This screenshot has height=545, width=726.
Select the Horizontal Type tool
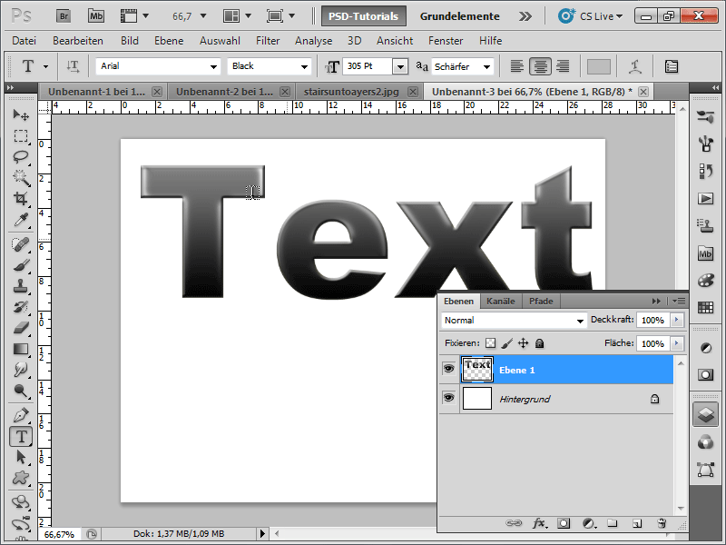pos(21,436)
